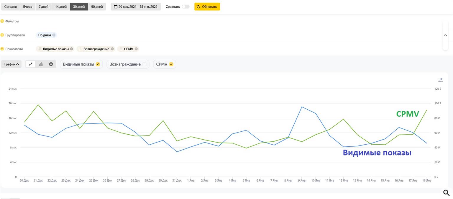This screenshot has height=199, width=453.
Task: Switch to pie chart view
Action: tap(51, 64)
